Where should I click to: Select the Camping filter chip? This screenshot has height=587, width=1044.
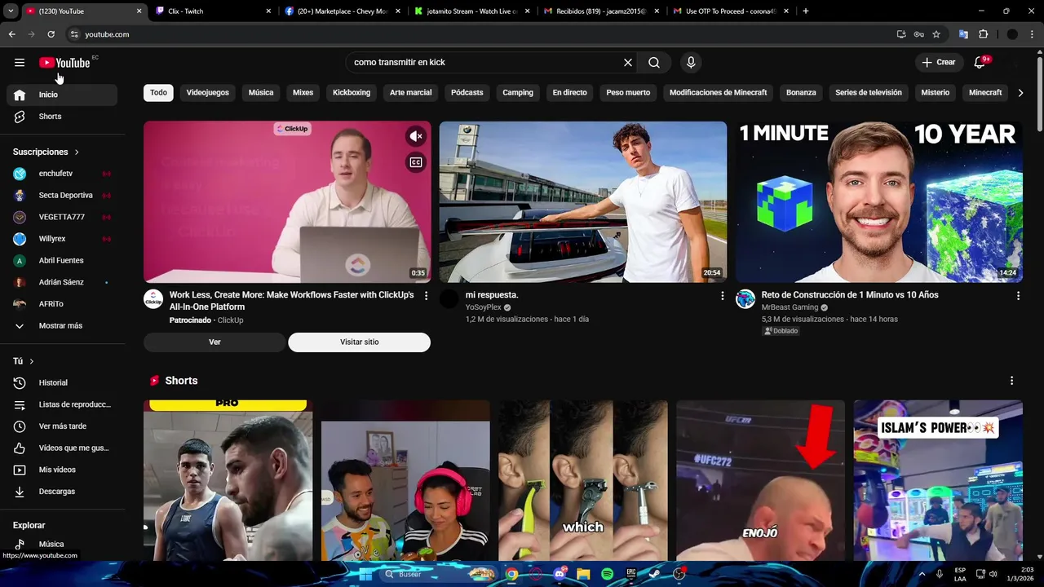pos(517,92)
